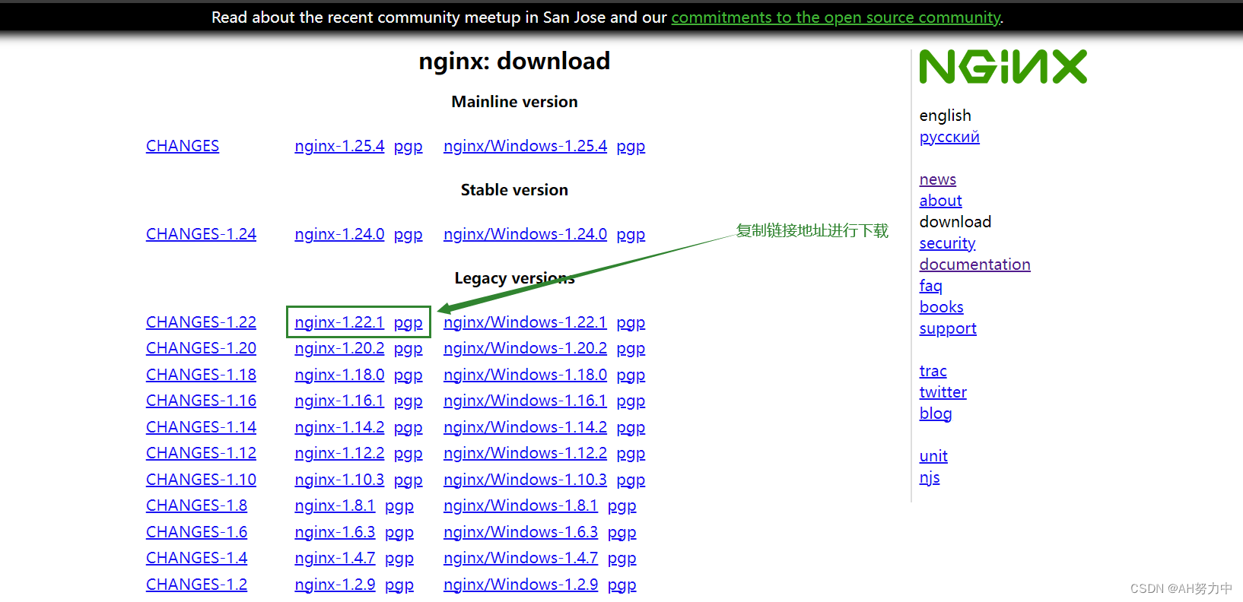Download nginx-1.8.1 source
Viewport: 1243px width, 602px height.
tap(335, 505)
